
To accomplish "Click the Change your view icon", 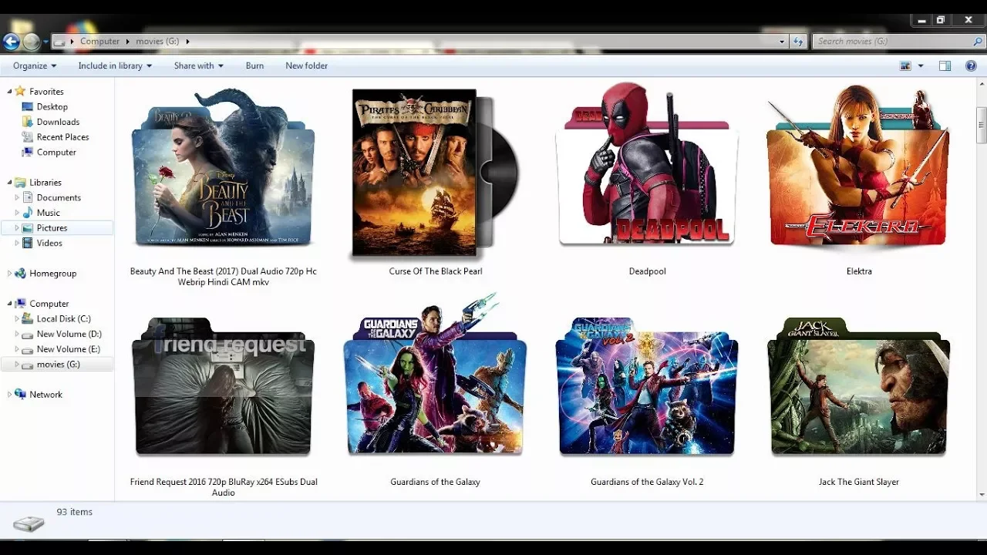I will click(x=905, y=66).
